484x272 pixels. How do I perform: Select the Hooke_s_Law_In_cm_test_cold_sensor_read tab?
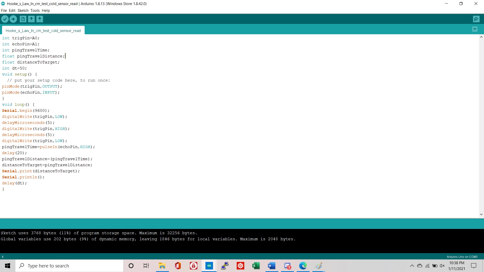tap(43, 30)
